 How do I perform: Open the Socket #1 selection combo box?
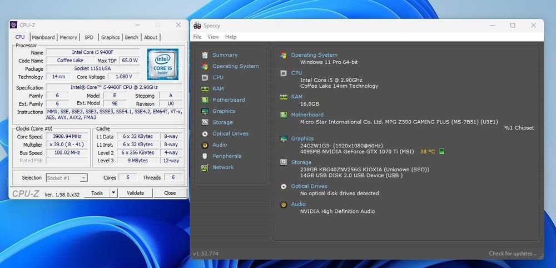(x=67, y=178)
